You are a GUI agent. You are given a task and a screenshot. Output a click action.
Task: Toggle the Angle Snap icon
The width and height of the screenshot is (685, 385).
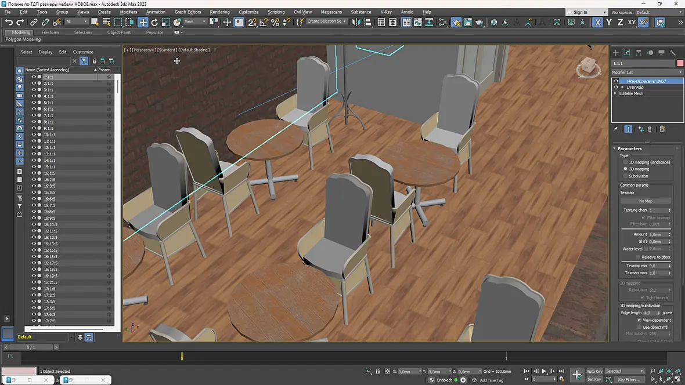pos(264,22)
